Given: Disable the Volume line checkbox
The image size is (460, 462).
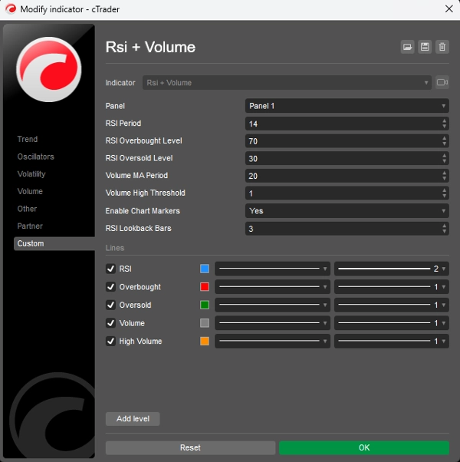Looking at the screenshot, I should [110, 323].
